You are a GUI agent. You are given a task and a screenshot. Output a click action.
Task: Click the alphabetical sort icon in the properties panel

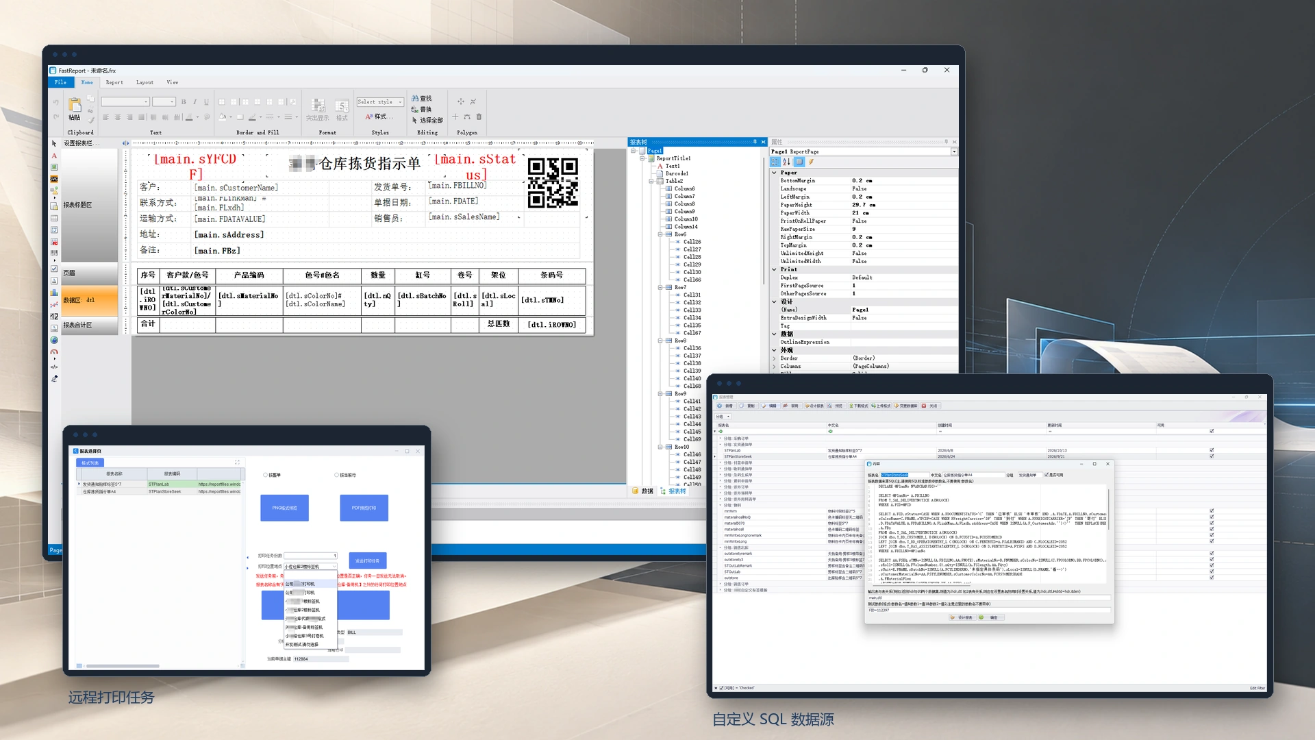coord(786,162)
